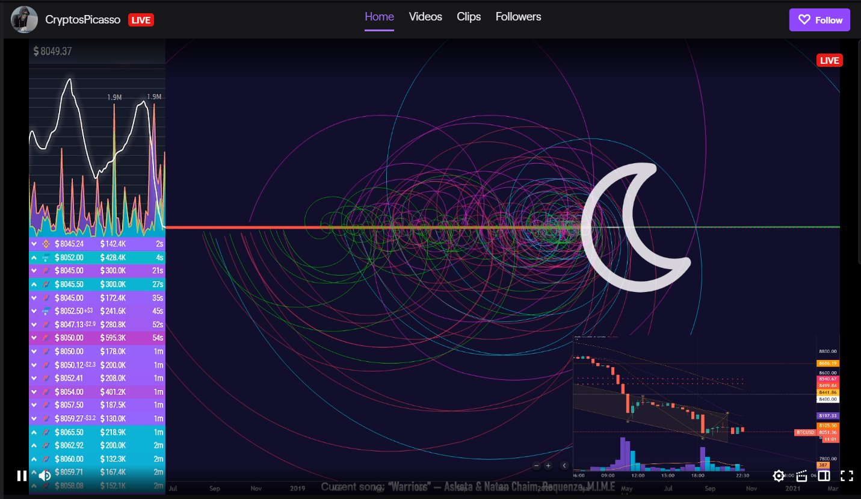Click the 21s time value in the trade list
This screenshot has height=499, width=861.
(x=158, y=271)
